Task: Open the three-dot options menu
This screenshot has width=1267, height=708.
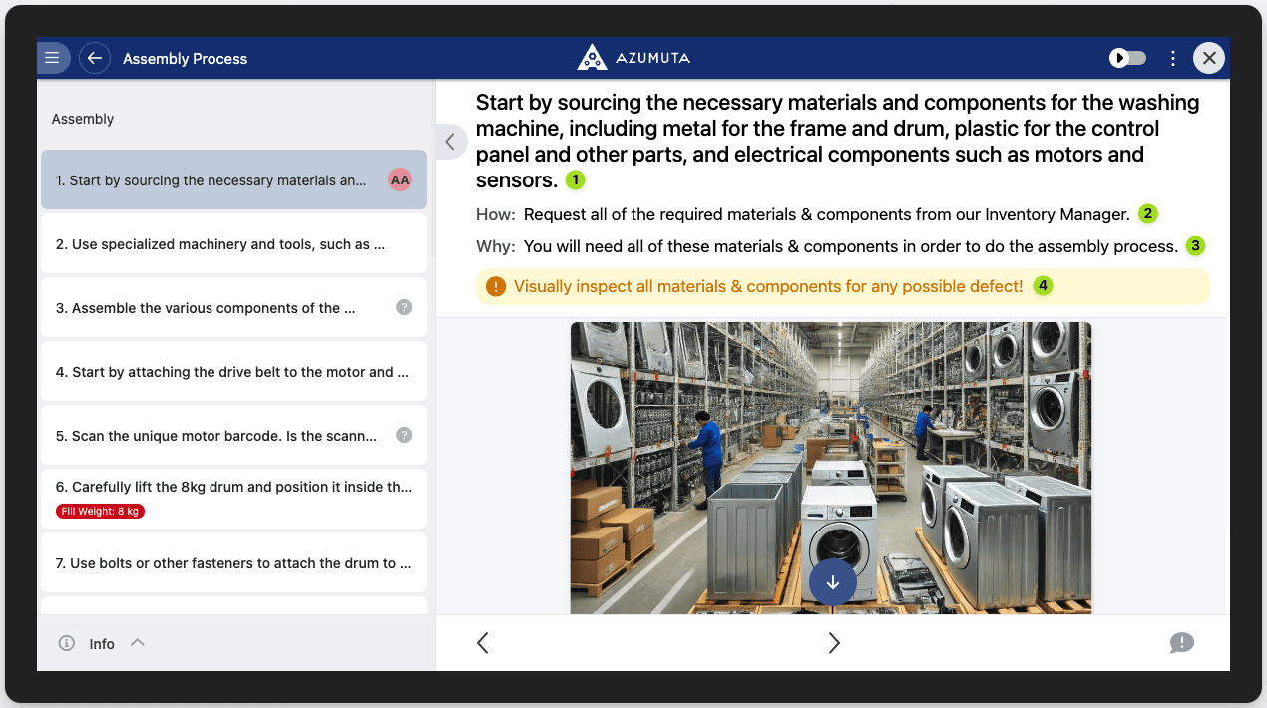Action: tap(1173, 58)
